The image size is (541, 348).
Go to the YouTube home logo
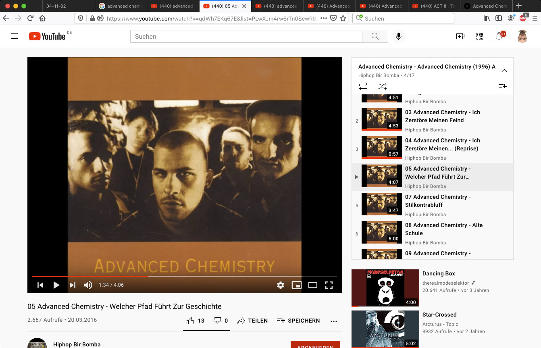[x=47, y=36]
